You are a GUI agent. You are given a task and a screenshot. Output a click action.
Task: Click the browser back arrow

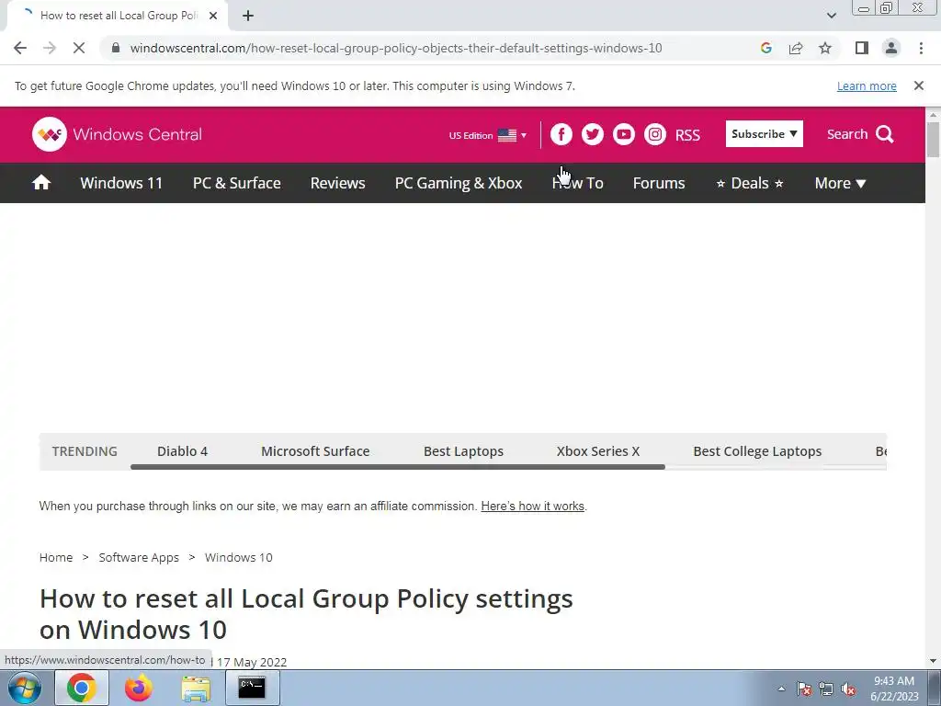(20, 48)
